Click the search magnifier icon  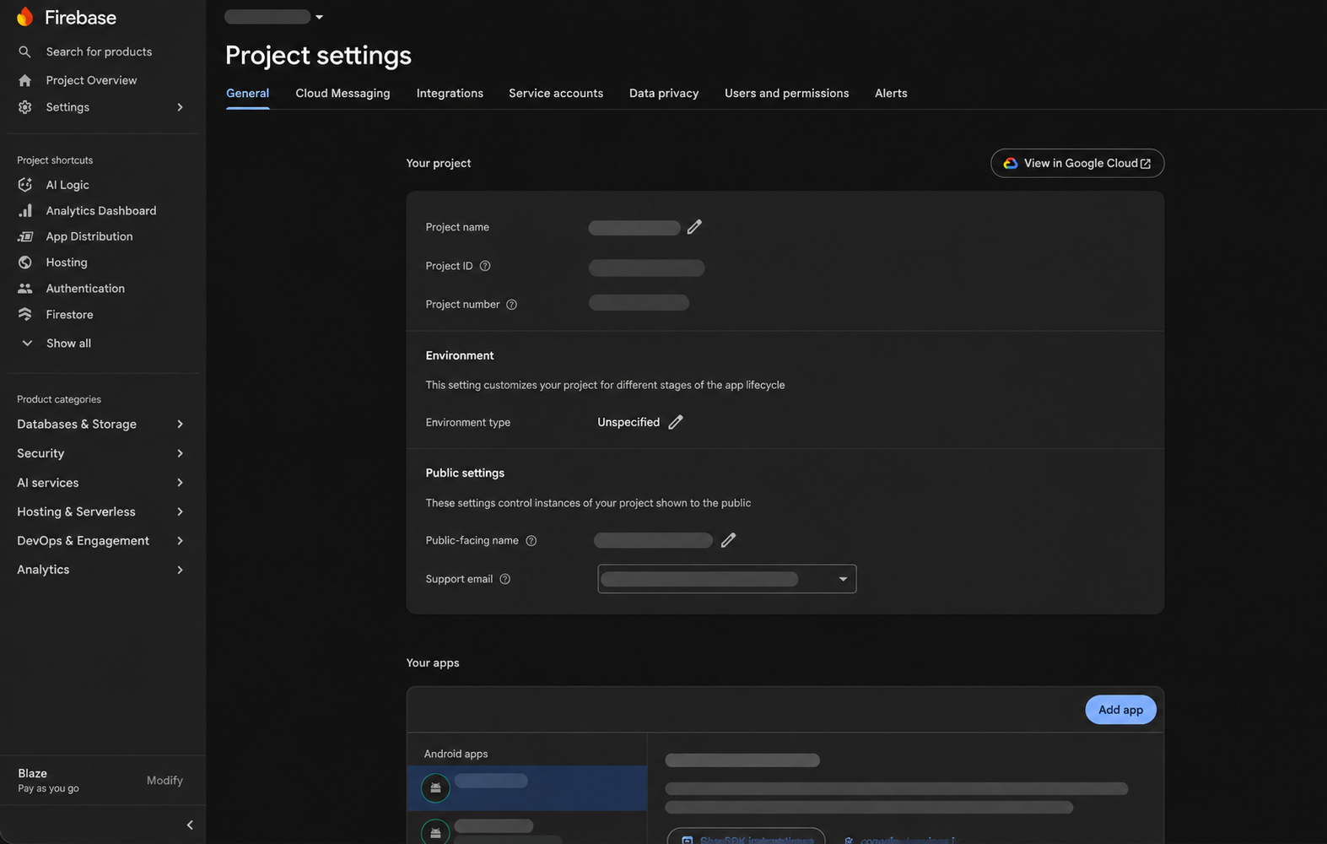(x=24, y=51)
